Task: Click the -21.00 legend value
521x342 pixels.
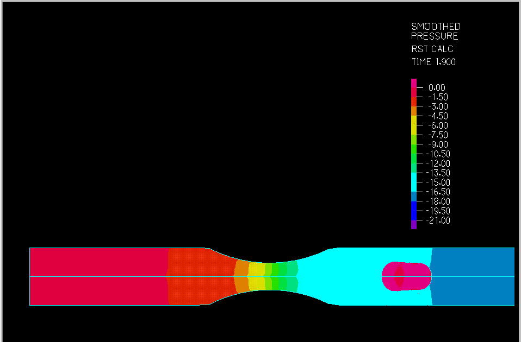Action: (x=438, y=220)
